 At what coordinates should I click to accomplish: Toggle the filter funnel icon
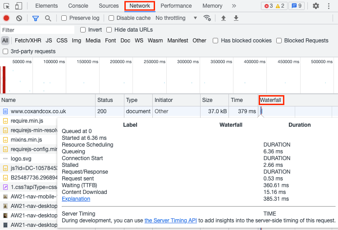point(36,18)
